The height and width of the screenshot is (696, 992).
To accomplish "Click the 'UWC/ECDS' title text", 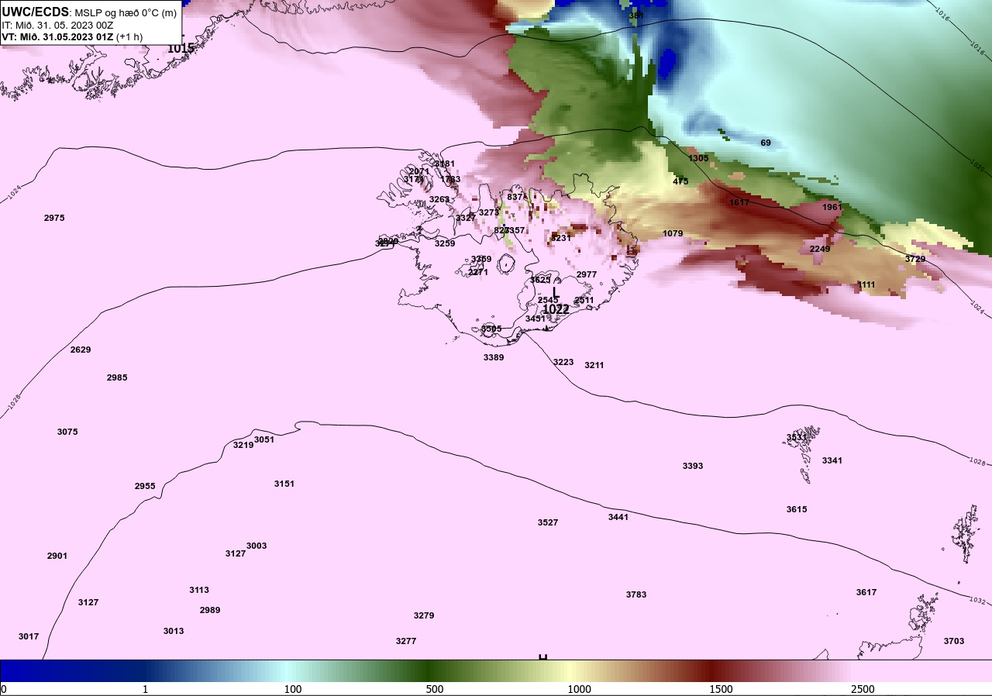I will pyautogui.click(x=36, y=12).
